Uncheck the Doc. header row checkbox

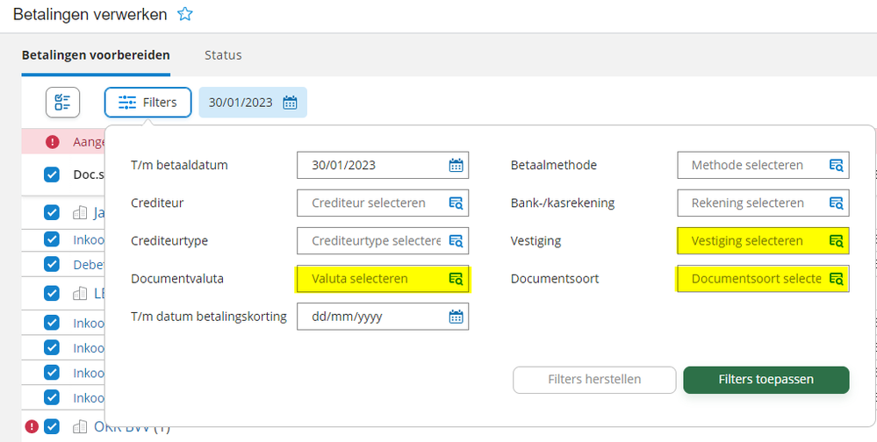click(52, 175)
